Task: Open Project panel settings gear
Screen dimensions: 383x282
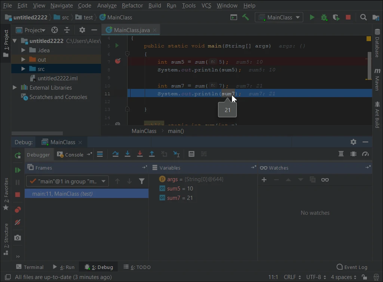Action: point(82,30)
